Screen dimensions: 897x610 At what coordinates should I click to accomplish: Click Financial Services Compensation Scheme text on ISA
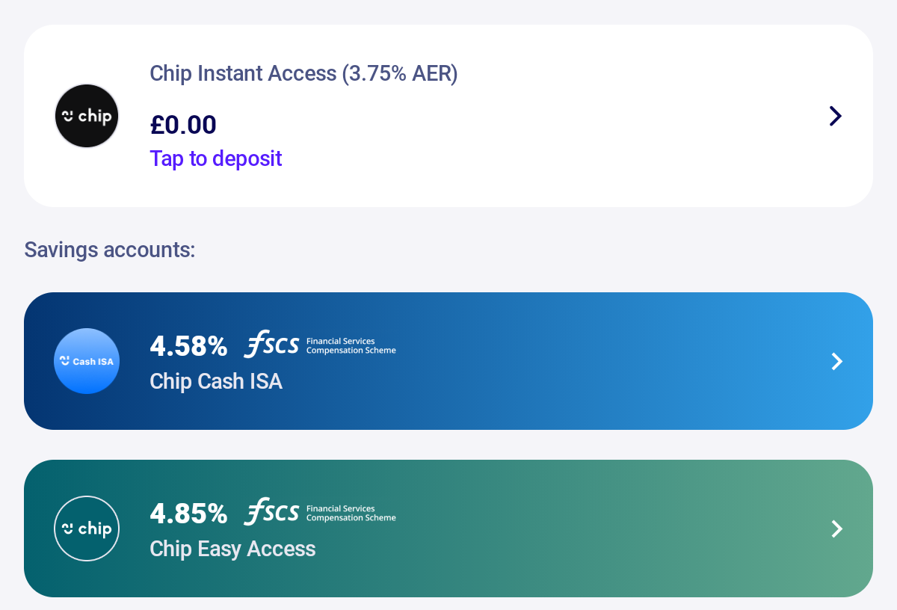click(351, 345)
